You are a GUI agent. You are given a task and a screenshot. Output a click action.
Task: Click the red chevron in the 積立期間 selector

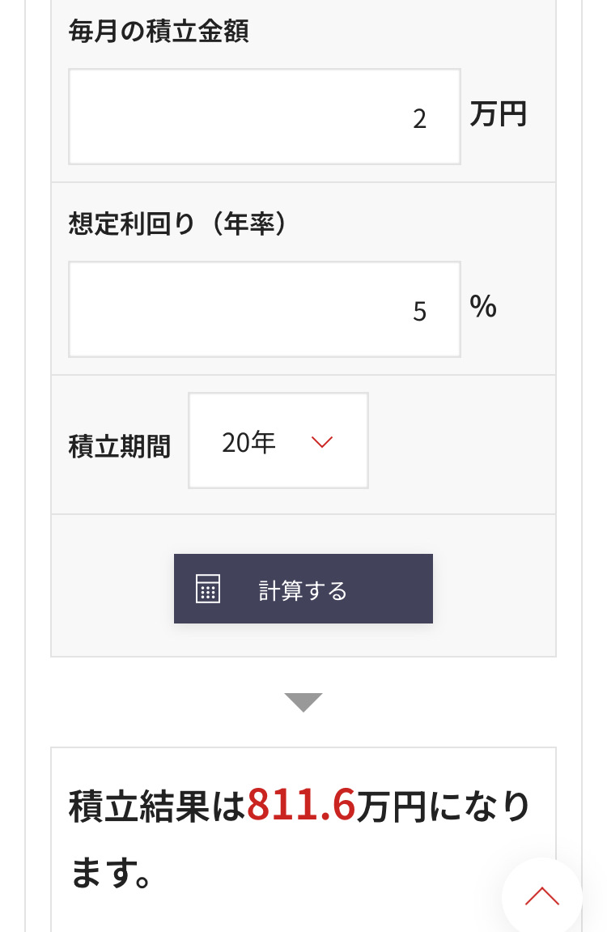coord(322,442)
